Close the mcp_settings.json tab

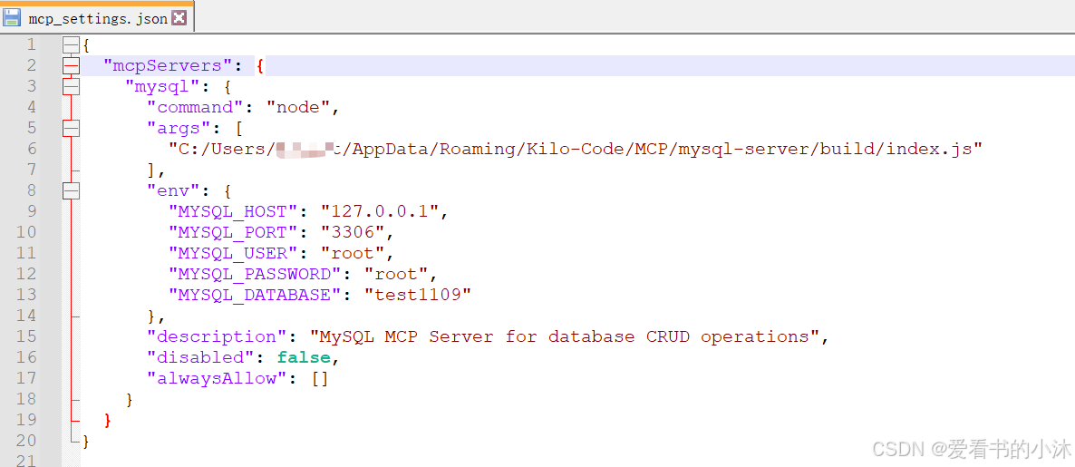click(179, 18)
